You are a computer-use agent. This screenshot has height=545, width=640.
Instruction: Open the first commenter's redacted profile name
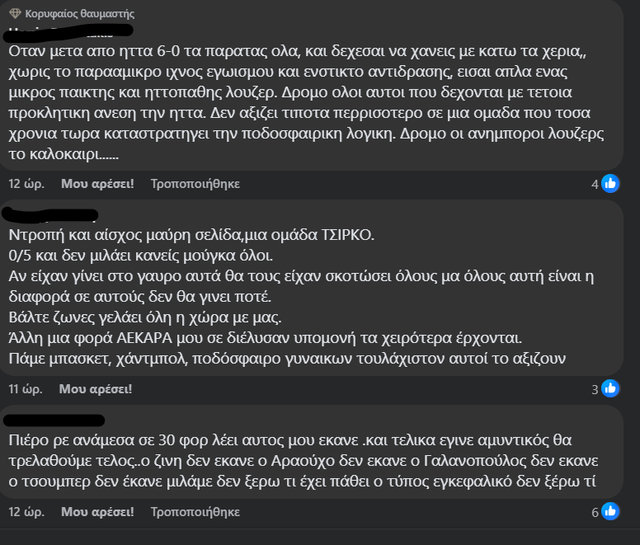pyautogui.click(x=68, y=33)
